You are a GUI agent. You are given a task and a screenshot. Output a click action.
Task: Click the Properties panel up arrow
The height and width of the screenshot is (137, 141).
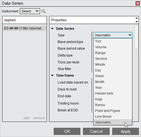137,18
